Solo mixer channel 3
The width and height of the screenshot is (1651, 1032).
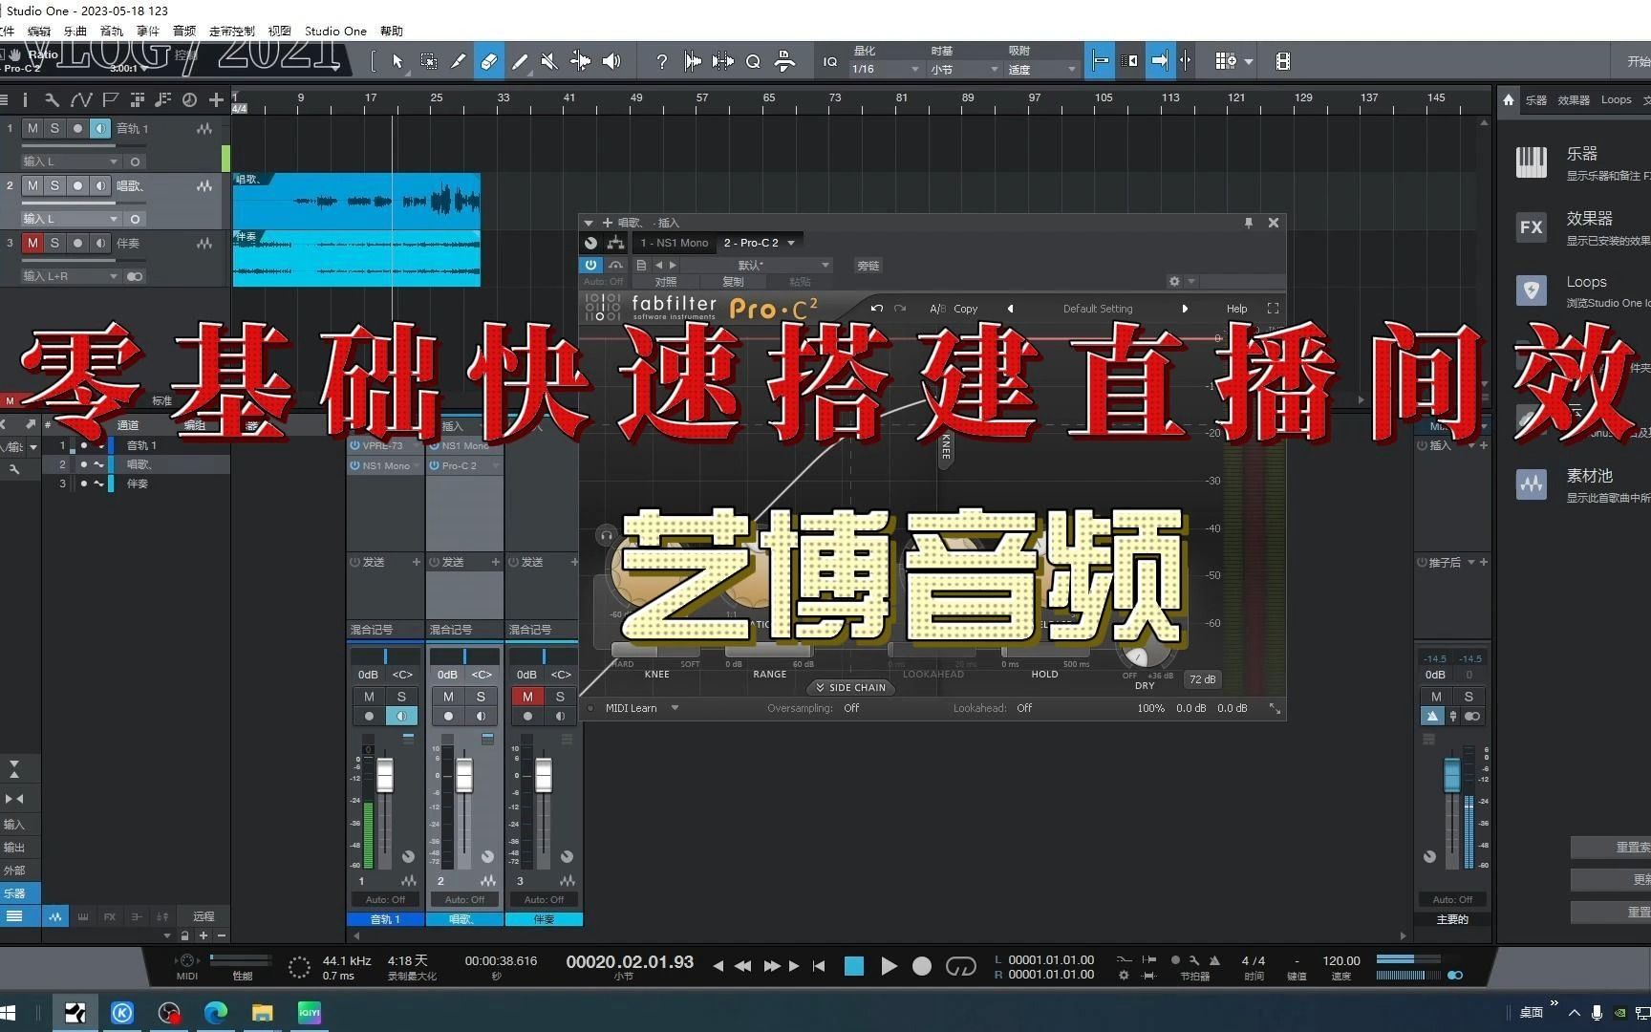point(560,697)
